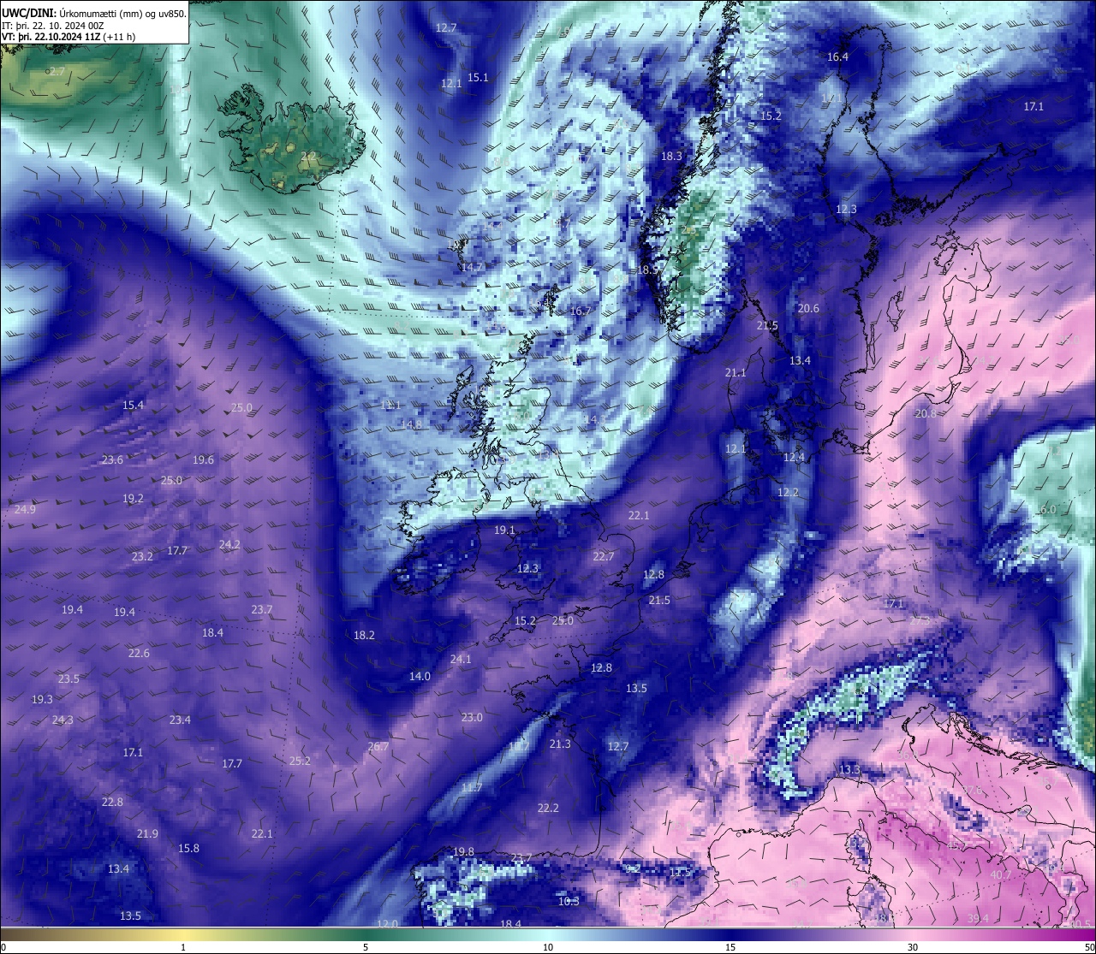The width and height of the screenshot is (1096, 954).
Task: Click the 12.4 value over Germany
Action: (x=794, y=457)
